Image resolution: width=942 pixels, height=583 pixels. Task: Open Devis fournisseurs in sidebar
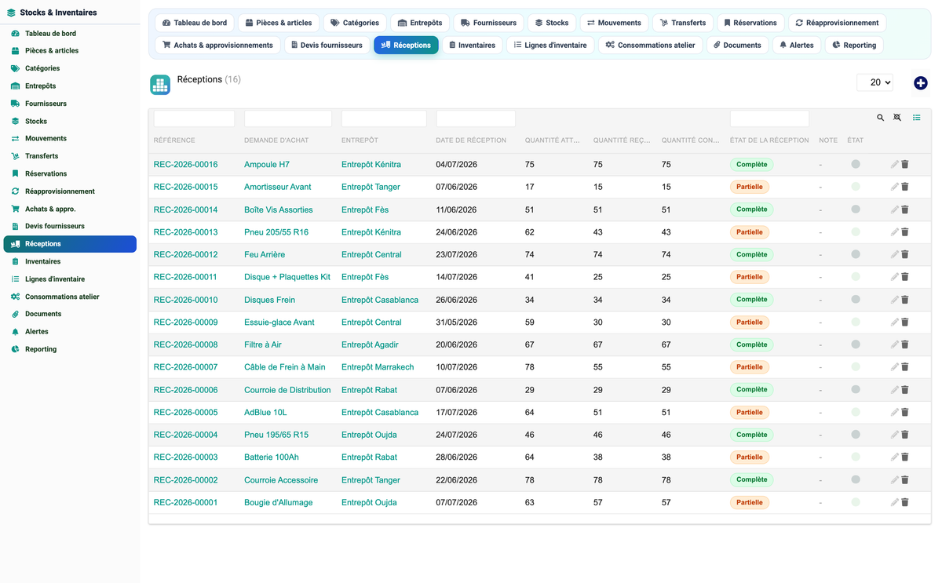click(70, 226)
